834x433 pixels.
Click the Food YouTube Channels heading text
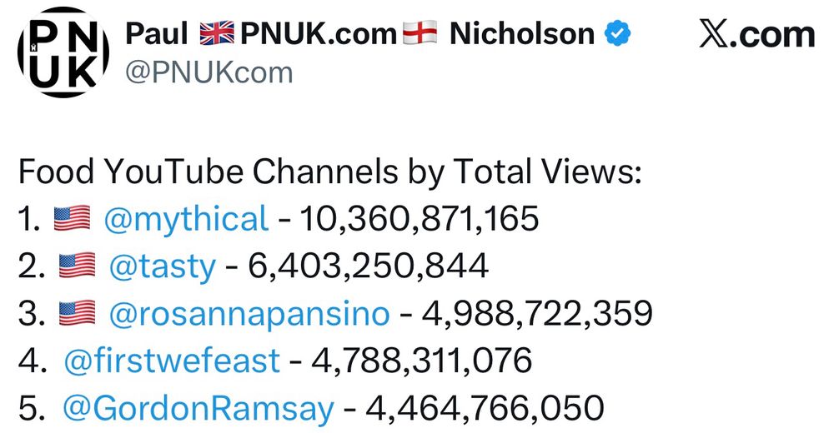click(329, 172)
